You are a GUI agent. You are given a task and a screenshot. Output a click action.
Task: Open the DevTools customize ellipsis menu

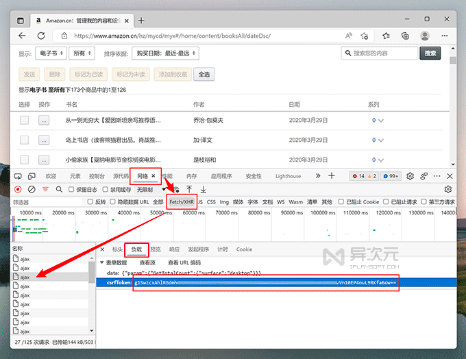tap(437, 176)
